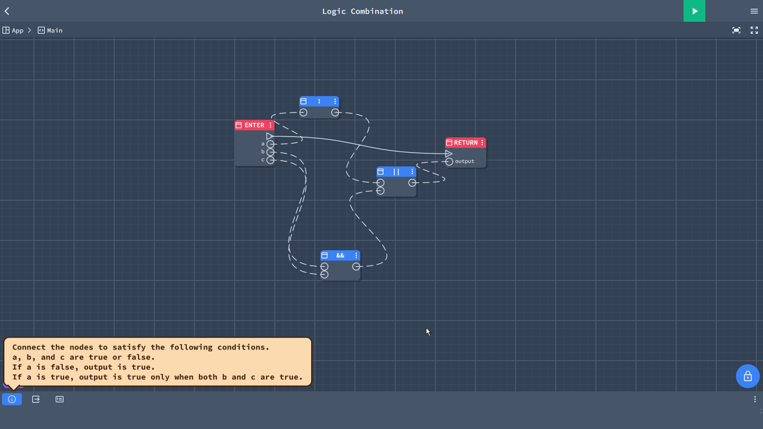Open the three-dot menu on the ! node
This screenshot has width=763, height=429.
(x=335, y=101)
